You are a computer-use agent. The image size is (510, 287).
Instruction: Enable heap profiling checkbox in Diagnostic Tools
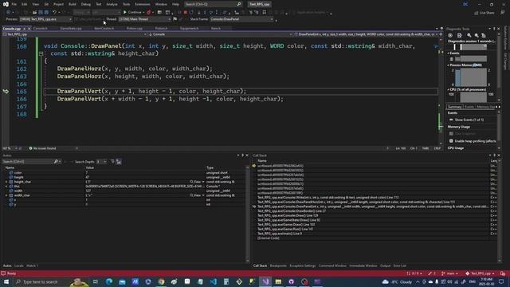pyautogui.click(x=451, y=141)
